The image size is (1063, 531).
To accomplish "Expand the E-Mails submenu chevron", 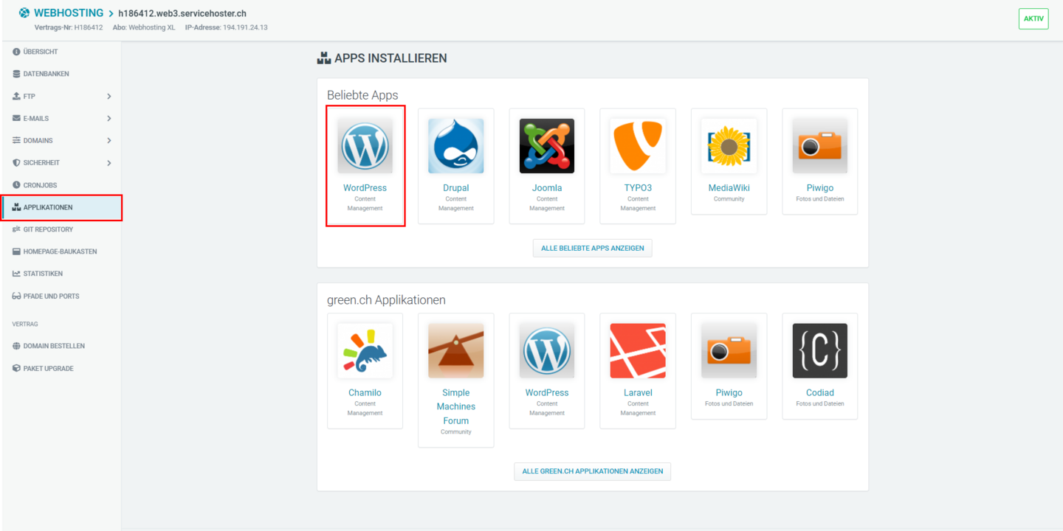I will 109,118.
